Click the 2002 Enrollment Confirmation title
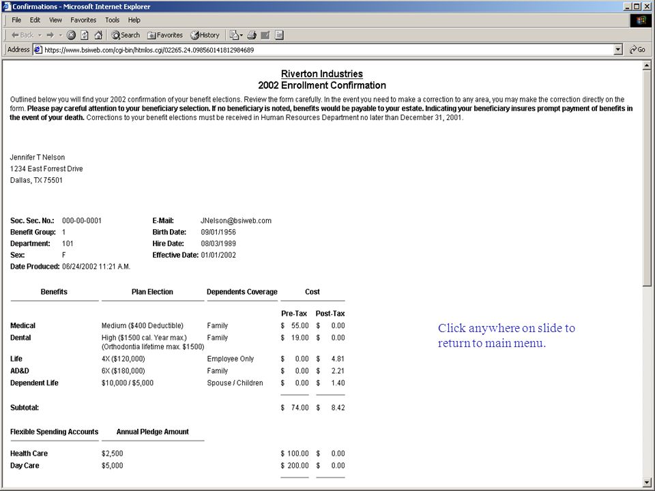The height and width of the screenshot is (491, 655). [x=321, y=85]
